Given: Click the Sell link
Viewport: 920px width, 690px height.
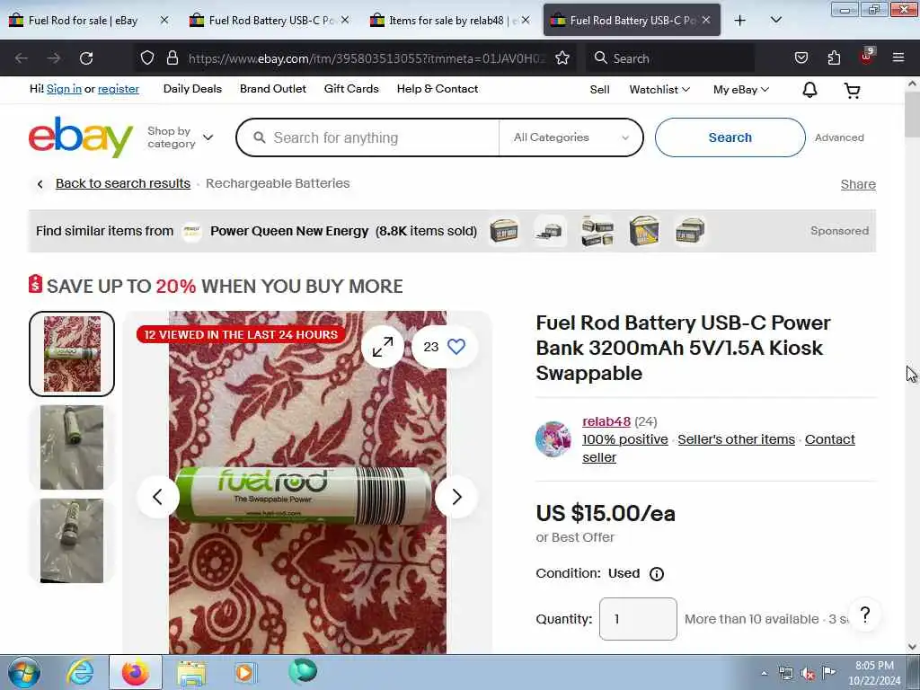Looking at the screenshot, I should pyautogui.click(x=599, y=90).
